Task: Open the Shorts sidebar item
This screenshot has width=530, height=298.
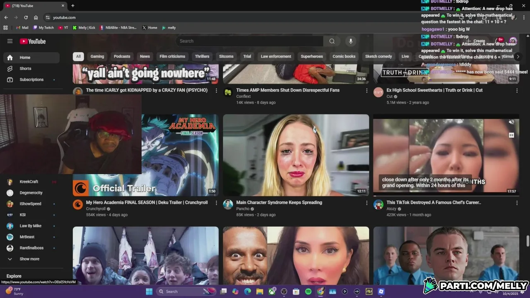Action: 31,68
